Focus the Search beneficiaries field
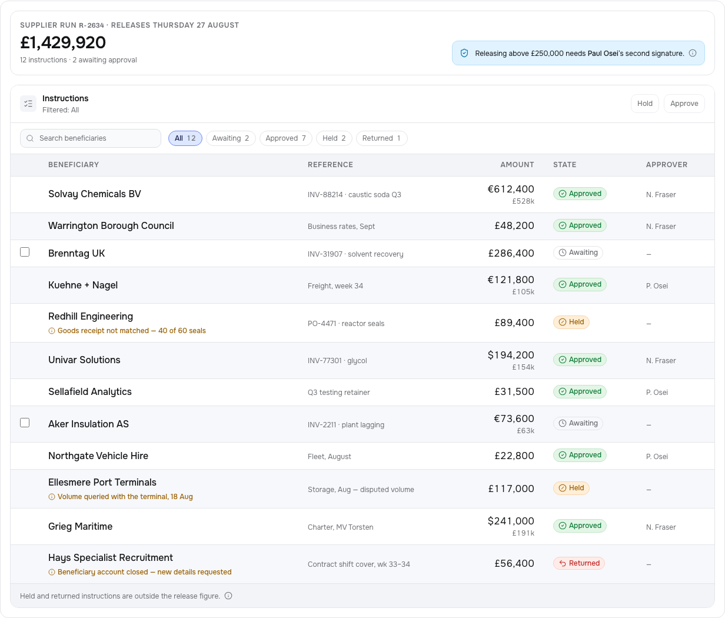725x618 pixels. [91, 138]
